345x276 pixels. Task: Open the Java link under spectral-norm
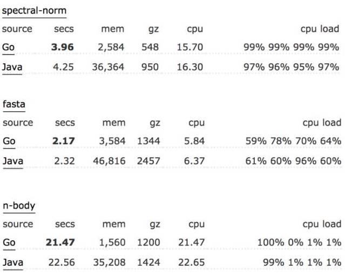click(12, 68)
